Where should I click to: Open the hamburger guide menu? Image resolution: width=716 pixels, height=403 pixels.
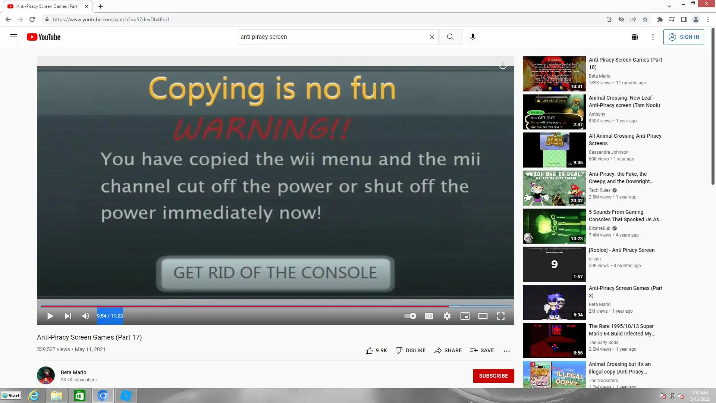[13, 37]
